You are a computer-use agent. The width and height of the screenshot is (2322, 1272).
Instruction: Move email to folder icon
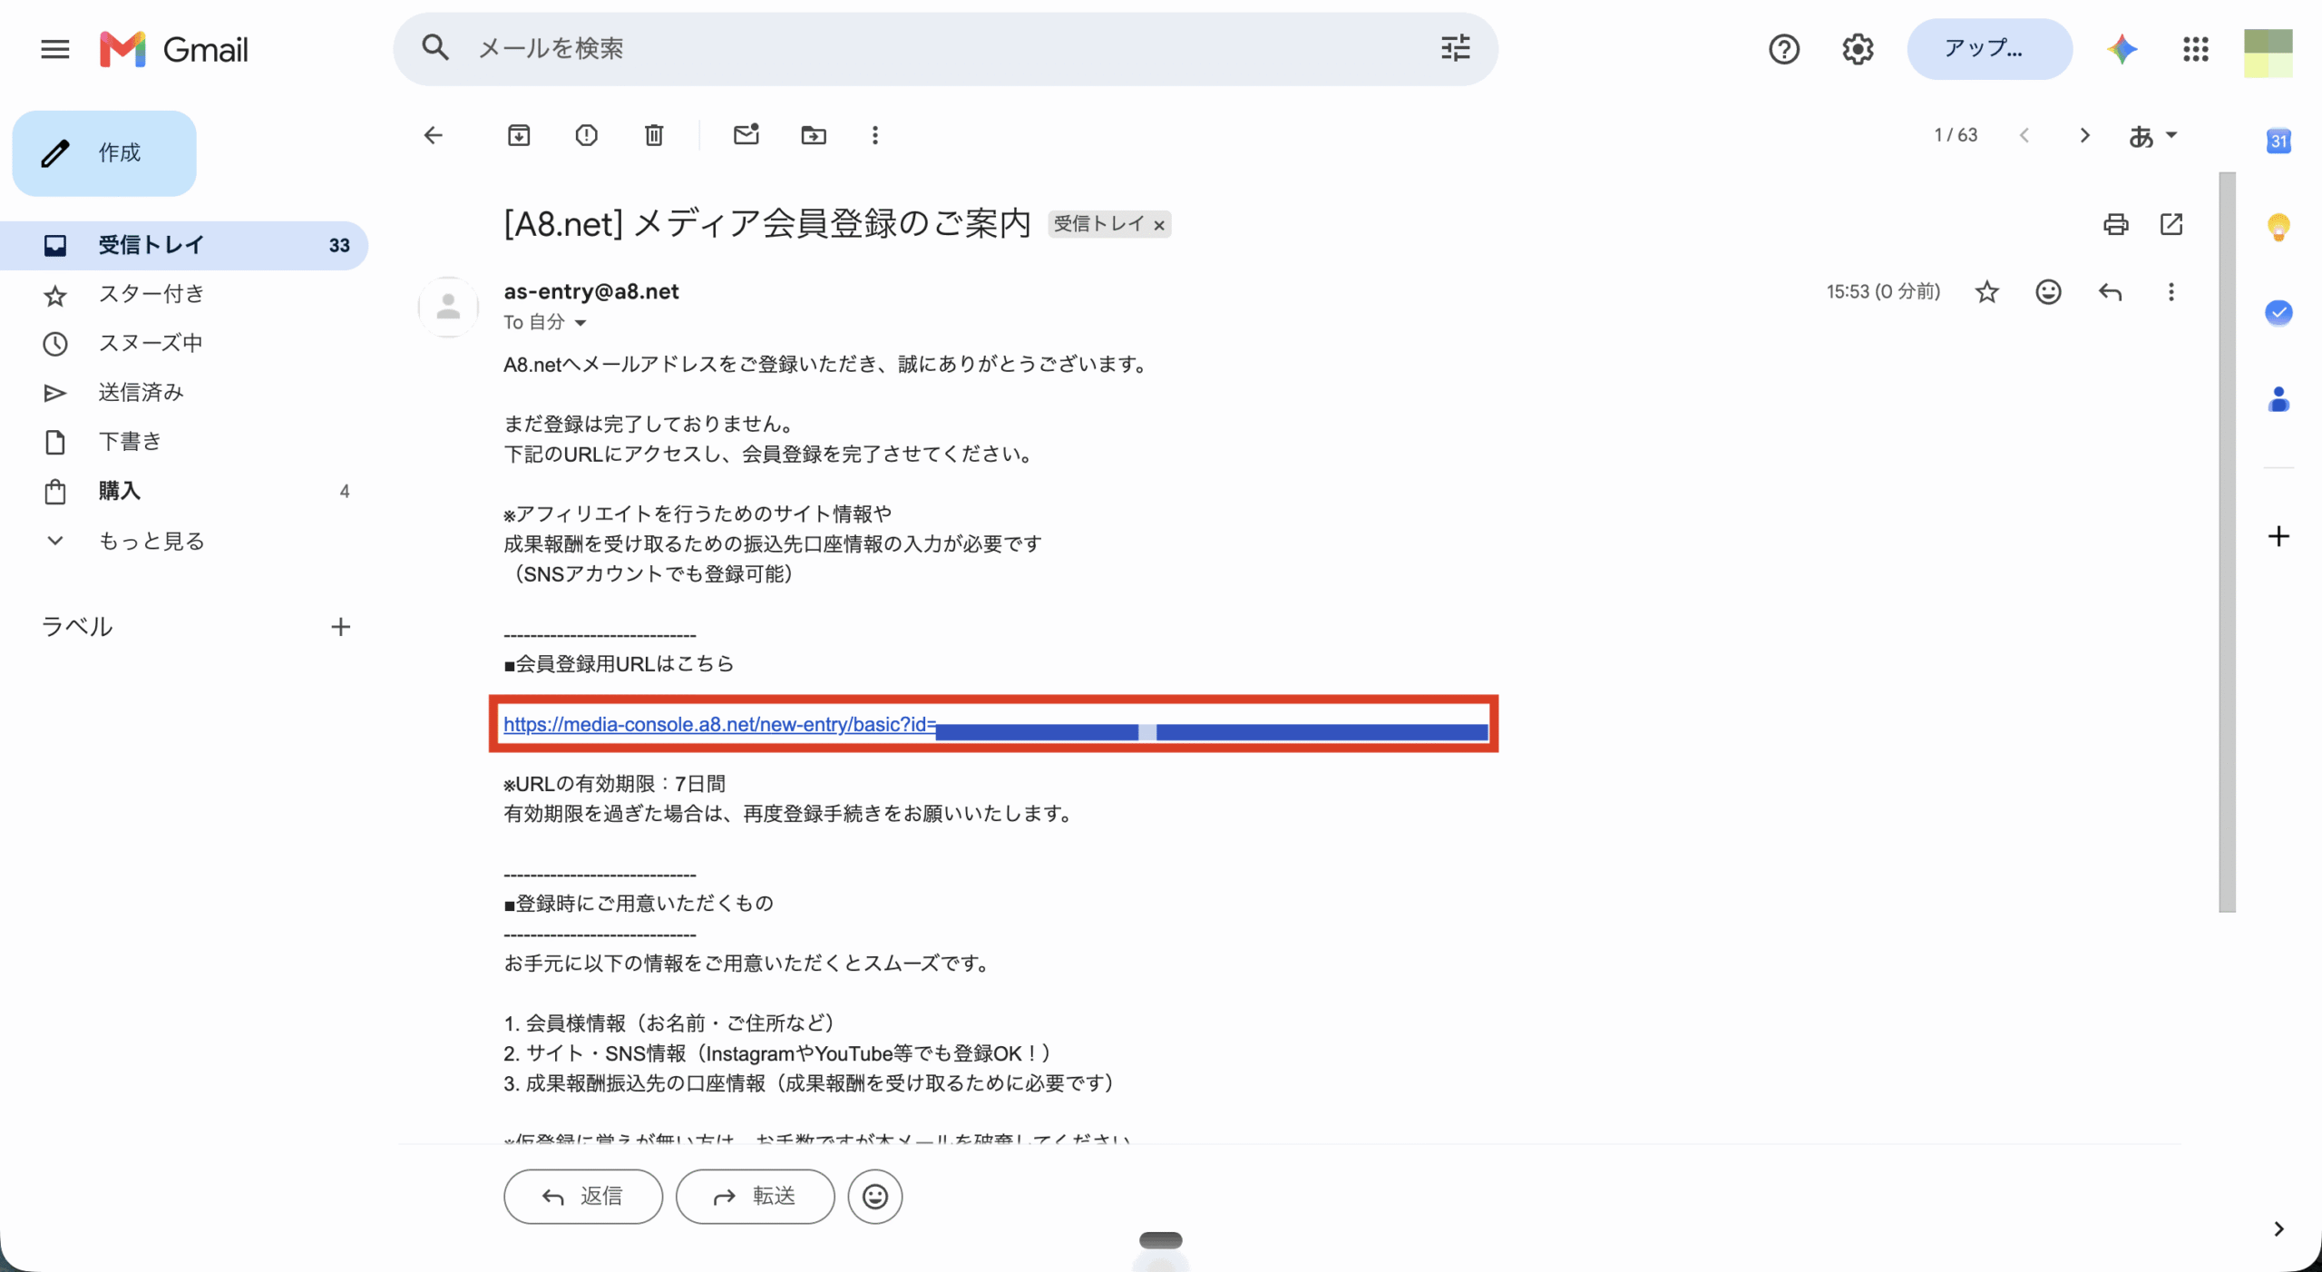pos(814,135)
